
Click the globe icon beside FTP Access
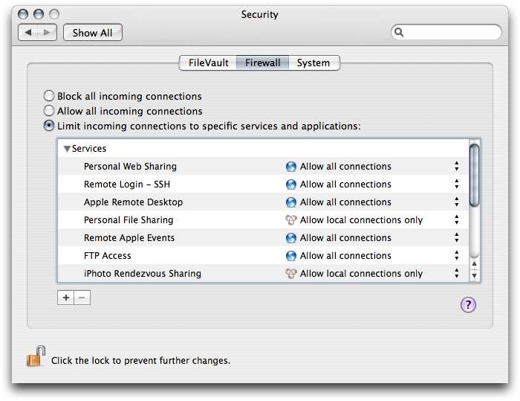(x=291, y=256)
